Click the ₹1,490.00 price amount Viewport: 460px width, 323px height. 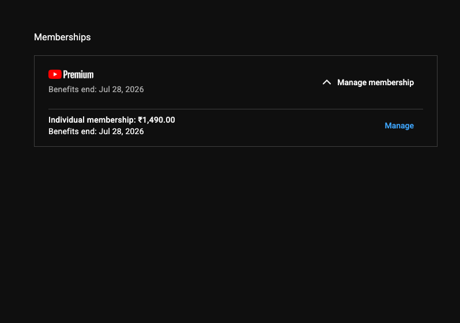[x=157, y=120]
